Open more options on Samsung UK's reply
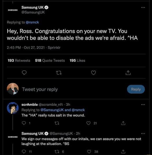152x155 pixels. 143,133
